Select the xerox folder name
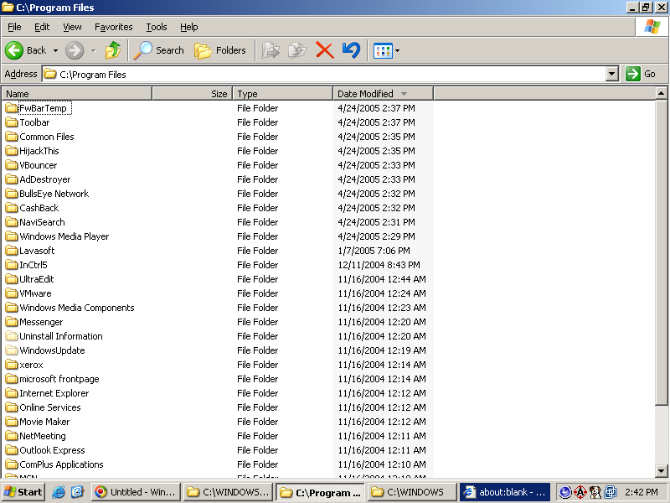 click(x=31, y=365)
